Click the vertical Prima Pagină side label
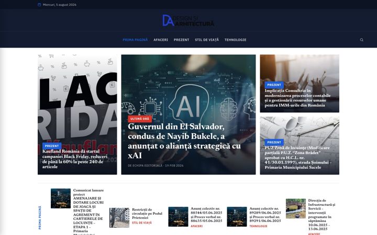Viewport: 377px width, 235px height. (x=40, y=217)
